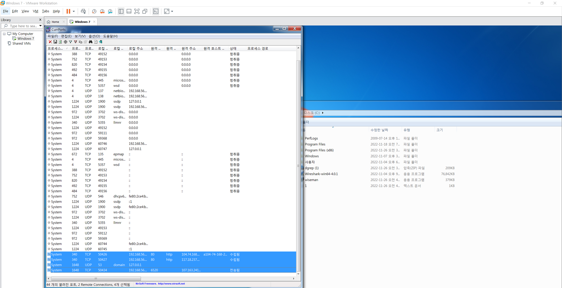Toggle the console view icon in VMware

click(x=156, y=11)
